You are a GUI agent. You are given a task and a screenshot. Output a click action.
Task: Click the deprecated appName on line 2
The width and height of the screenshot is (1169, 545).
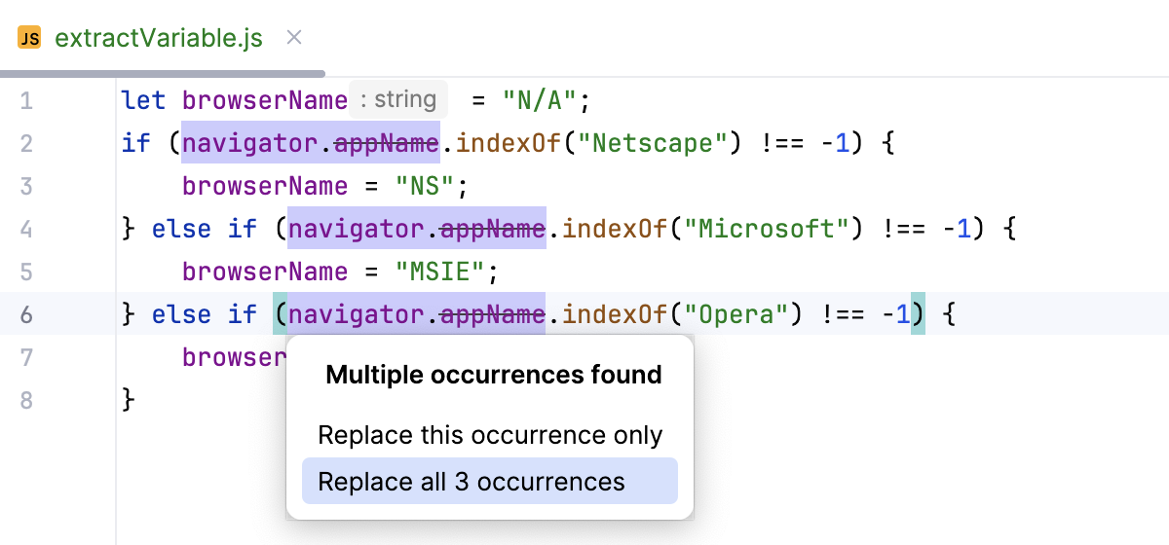pyautogui.click(x=386, y=143)
